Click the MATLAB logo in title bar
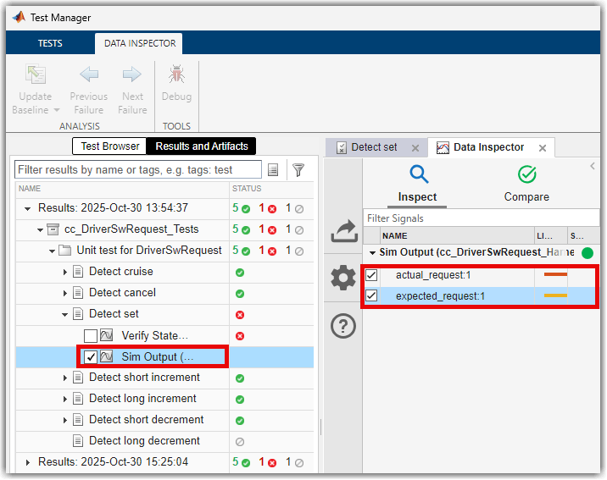607x480 pixels. coord(19,18)
